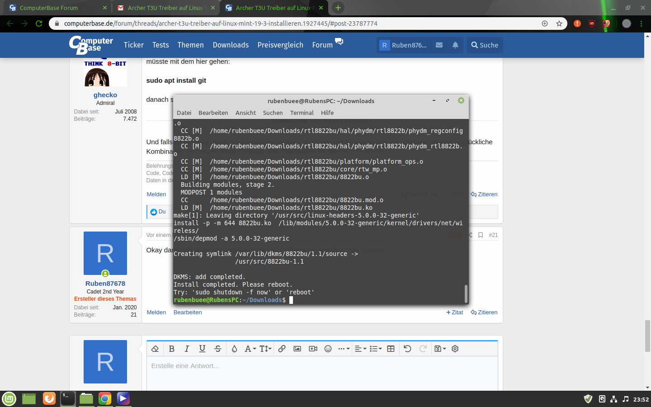
Task: Open the smiley emoji picker
Action: (328, 349)
